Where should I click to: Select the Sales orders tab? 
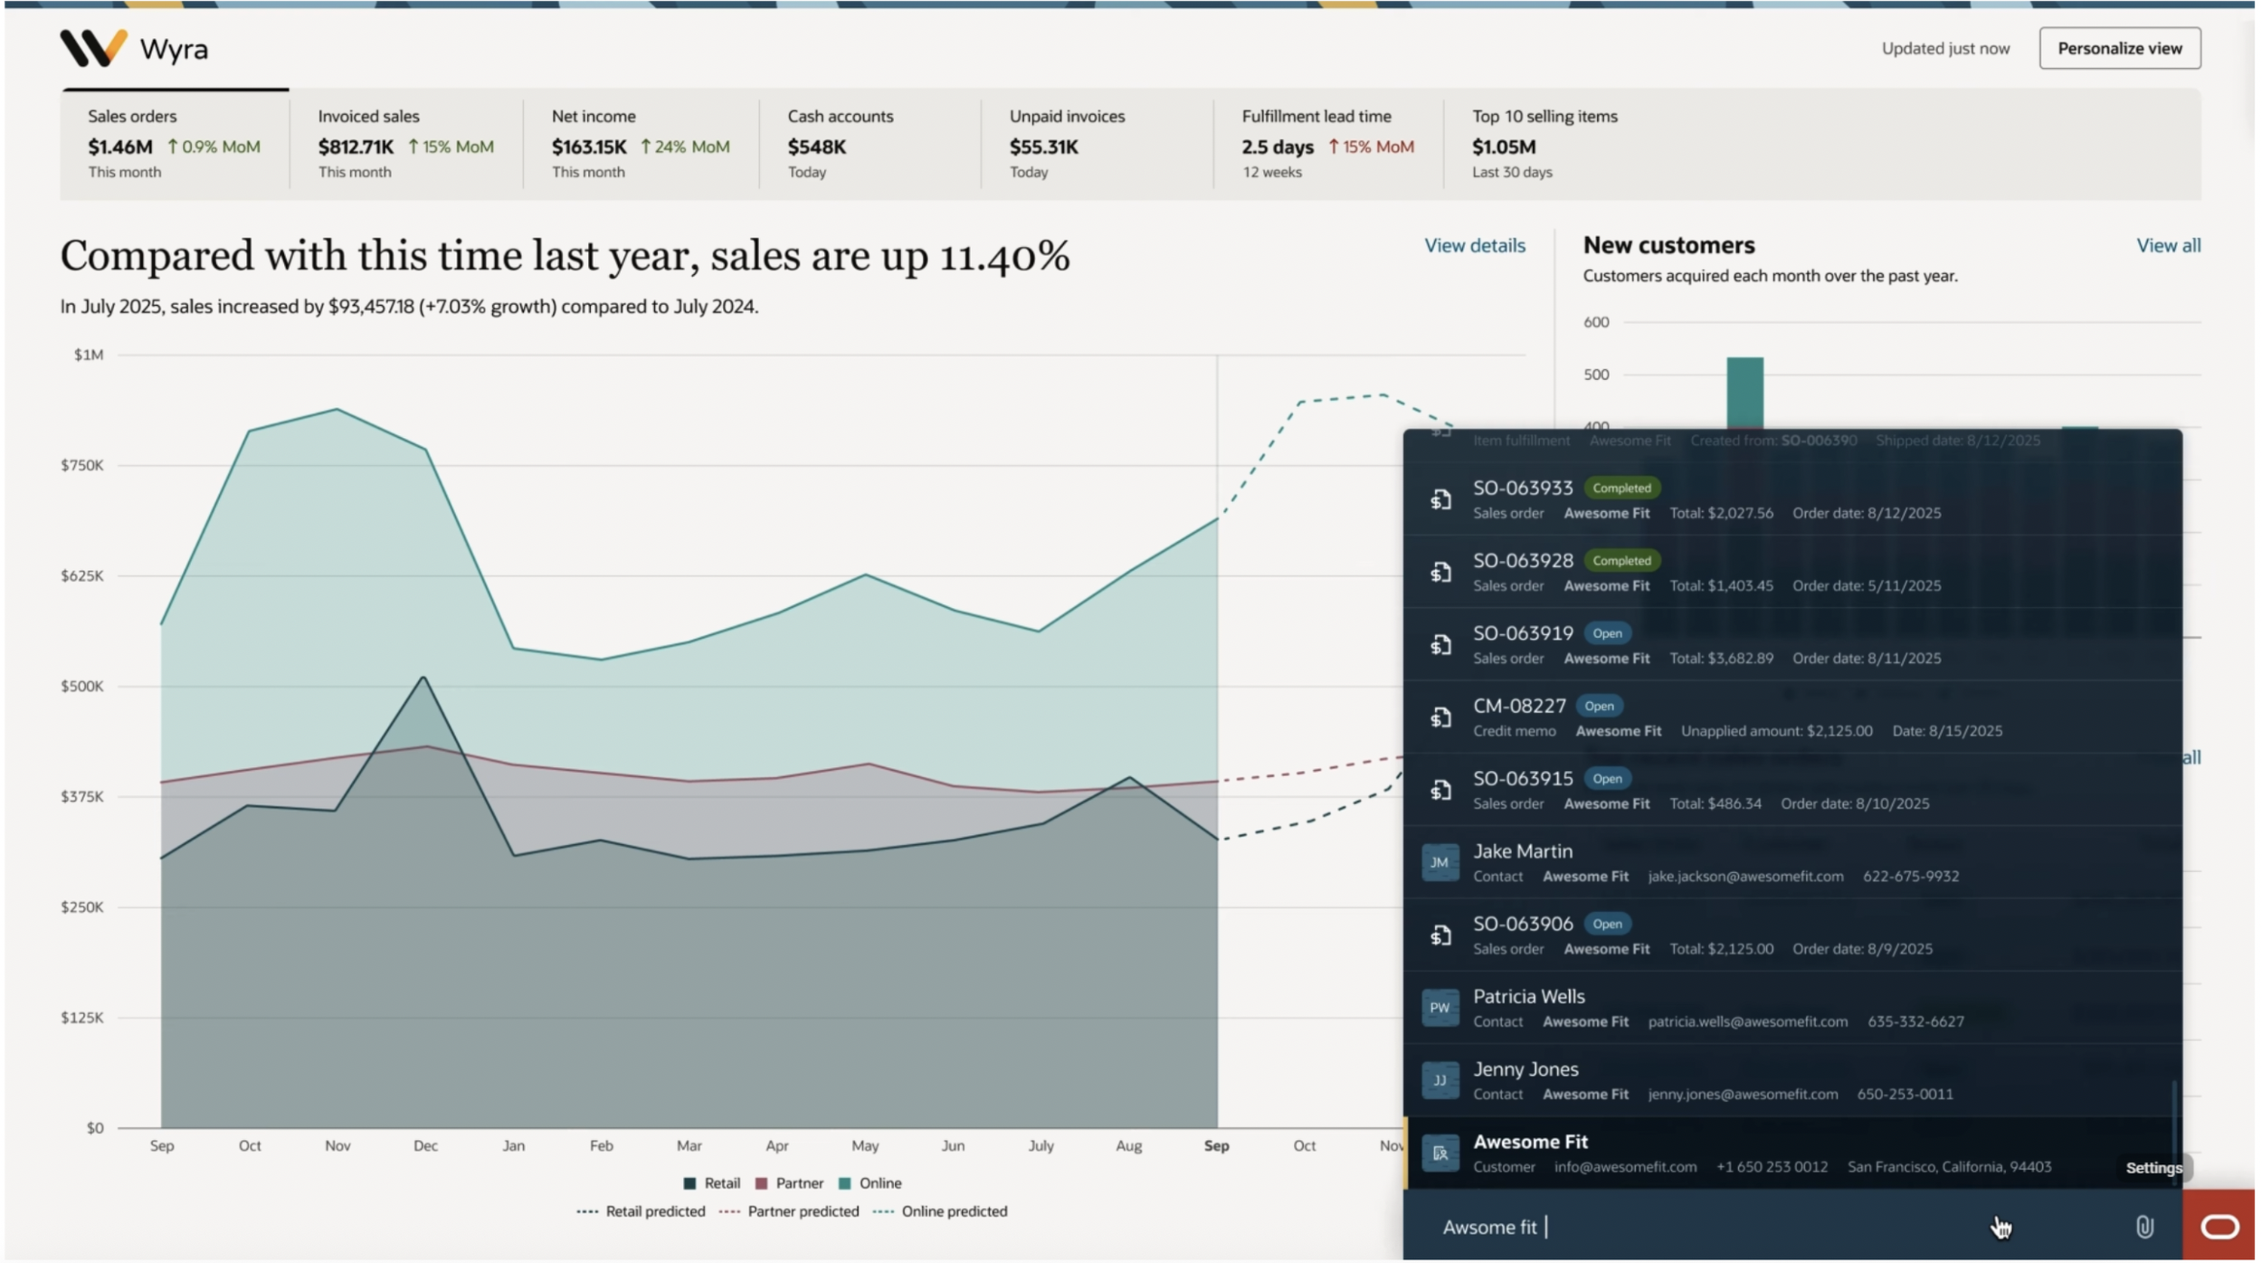click(175, 143)
